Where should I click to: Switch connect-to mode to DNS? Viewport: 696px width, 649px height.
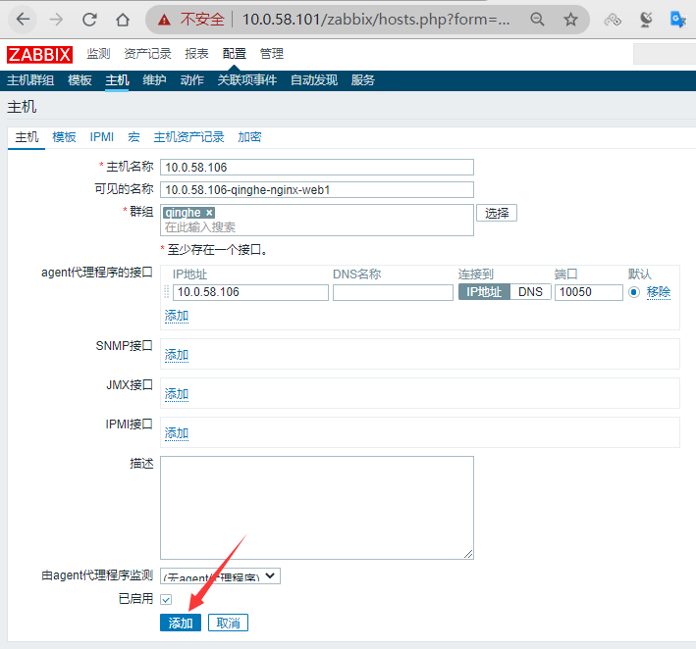point(530,292)
